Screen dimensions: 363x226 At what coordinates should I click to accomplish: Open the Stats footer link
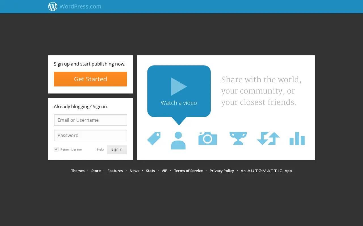(151, 171)
